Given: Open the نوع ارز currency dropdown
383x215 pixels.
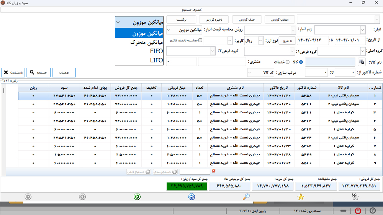Looking at the screenshot, I should 261,40.
